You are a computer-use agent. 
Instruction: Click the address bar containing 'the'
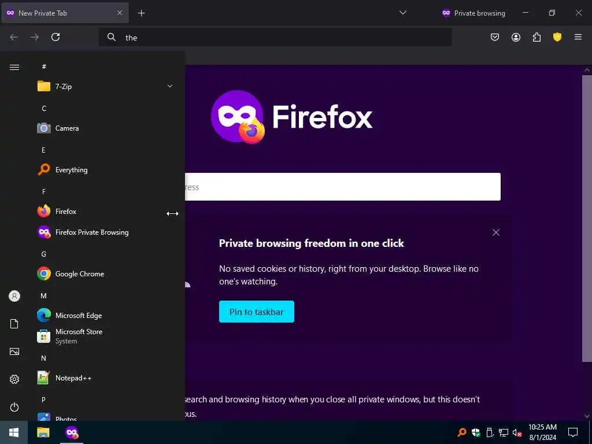coord(275,37)
